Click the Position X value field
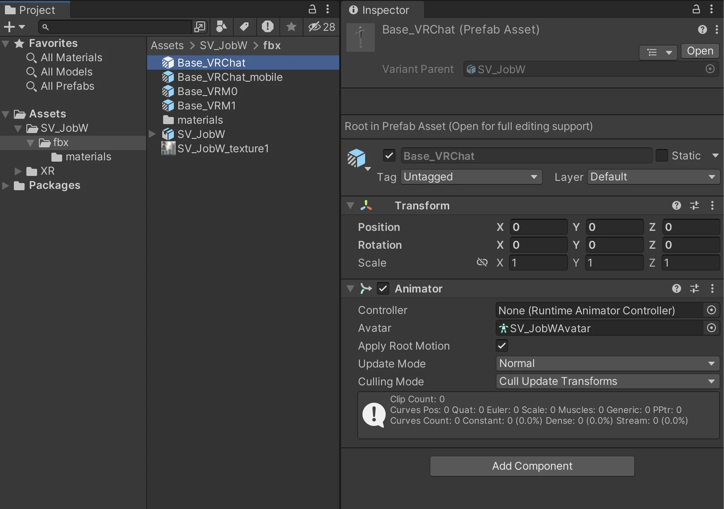The image size is (724, 509). click(539, 227)
